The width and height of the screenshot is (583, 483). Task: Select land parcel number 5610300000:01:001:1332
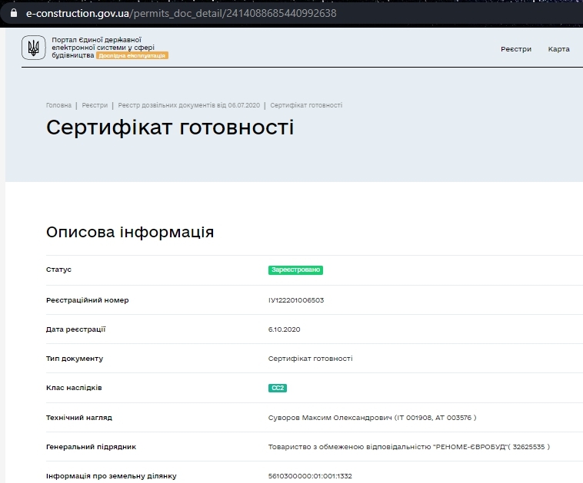click(x=310, y=476)
